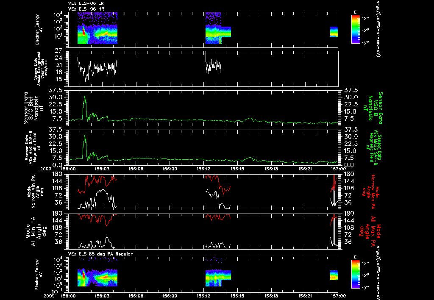The image size is (434, 300).
Task: Click the green spike in S/C Btot panel
Action: coord(85,108)
